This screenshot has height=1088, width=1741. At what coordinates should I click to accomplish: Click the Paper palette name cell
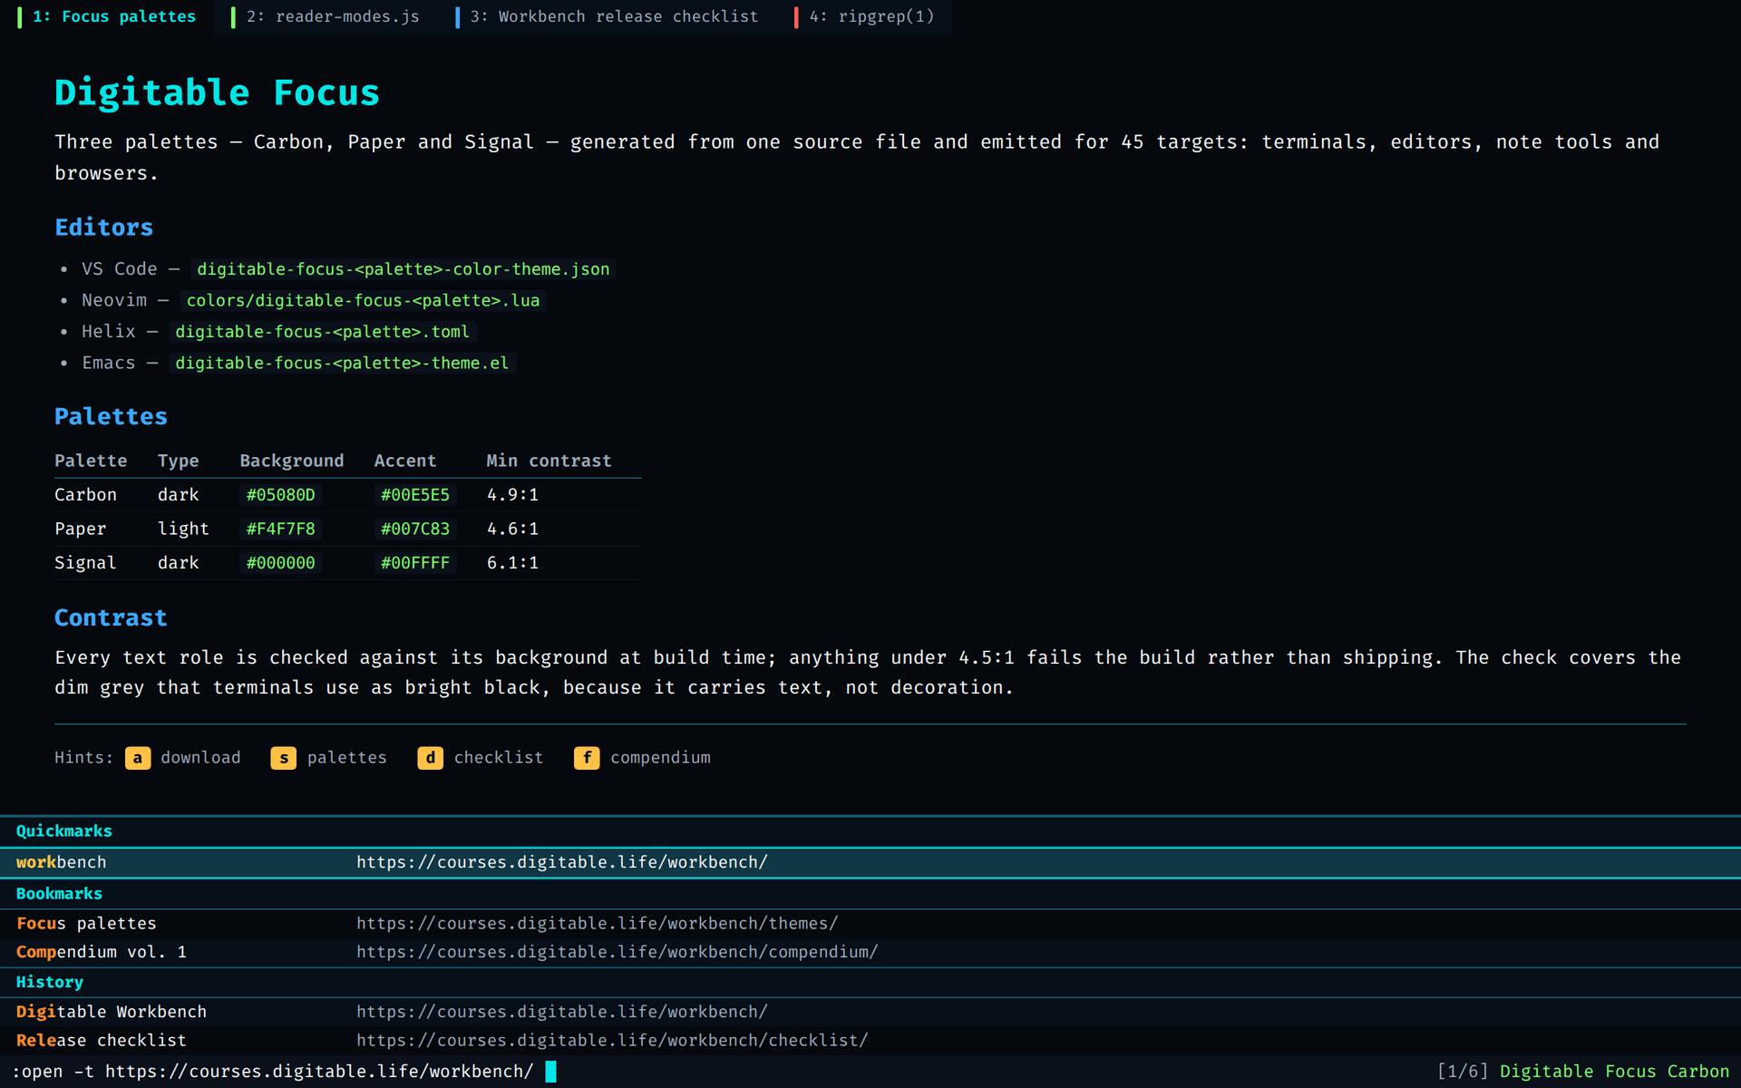point(81,529)
